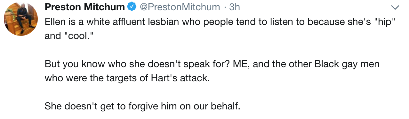Click the final line "She doesn't get to forgive him"
The height and width of the screenshot is (119, 409).
[x=142, y=106]
